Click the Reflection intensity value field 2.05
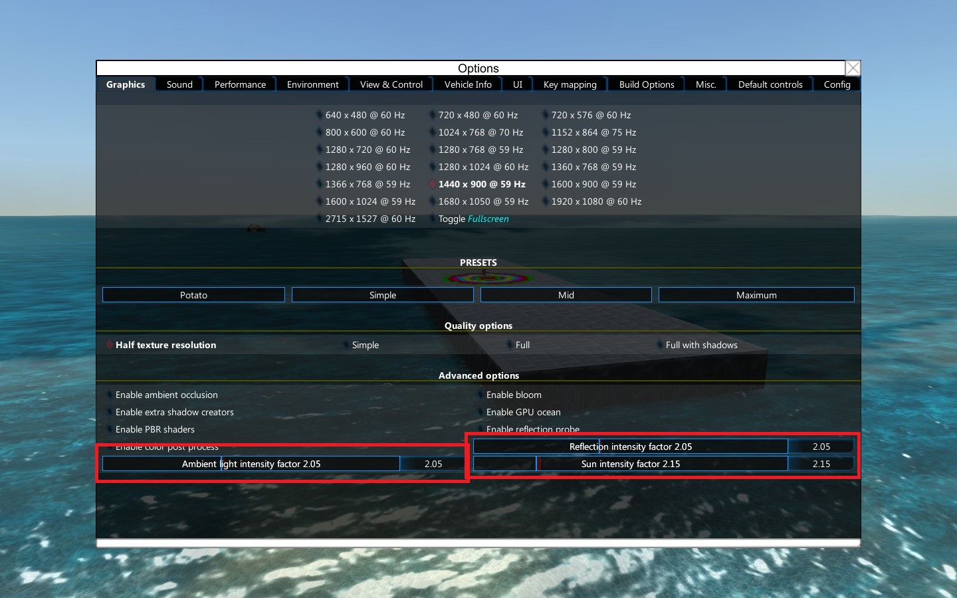This screenshot has width=957, height=598. pos(821,447)
